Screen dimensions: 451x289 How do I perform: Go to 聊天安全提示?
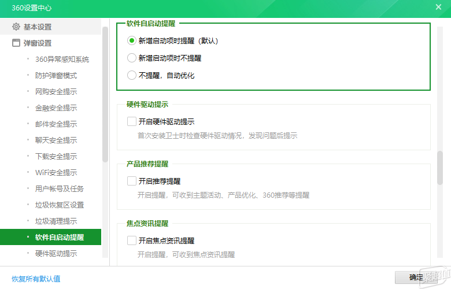[56, 140]
